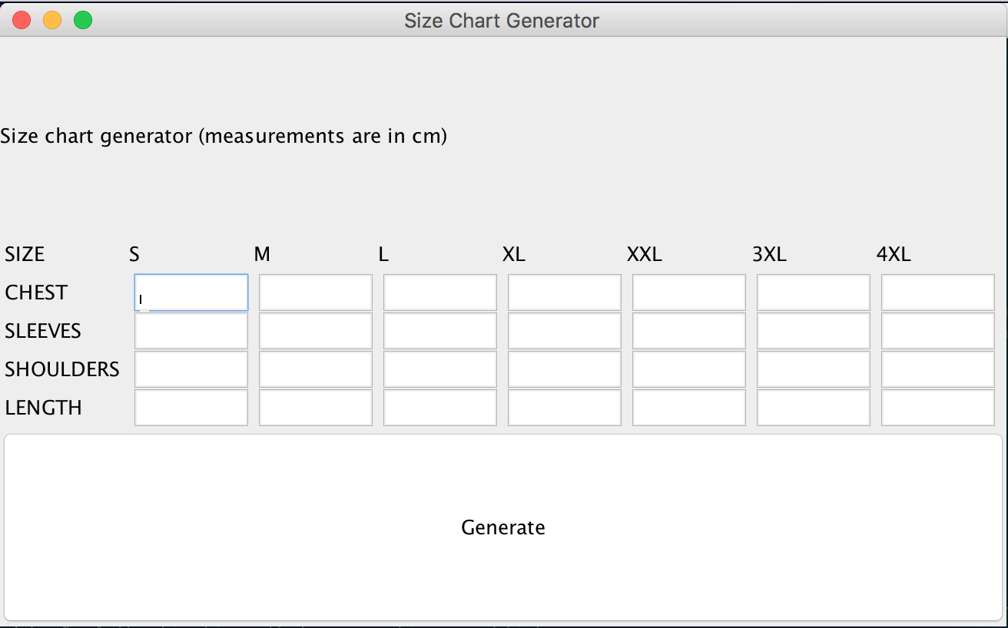This screenshot has width=1008, height=628.
Task: Select the CHEST field for size L
Action: click(x=440, y=293)
